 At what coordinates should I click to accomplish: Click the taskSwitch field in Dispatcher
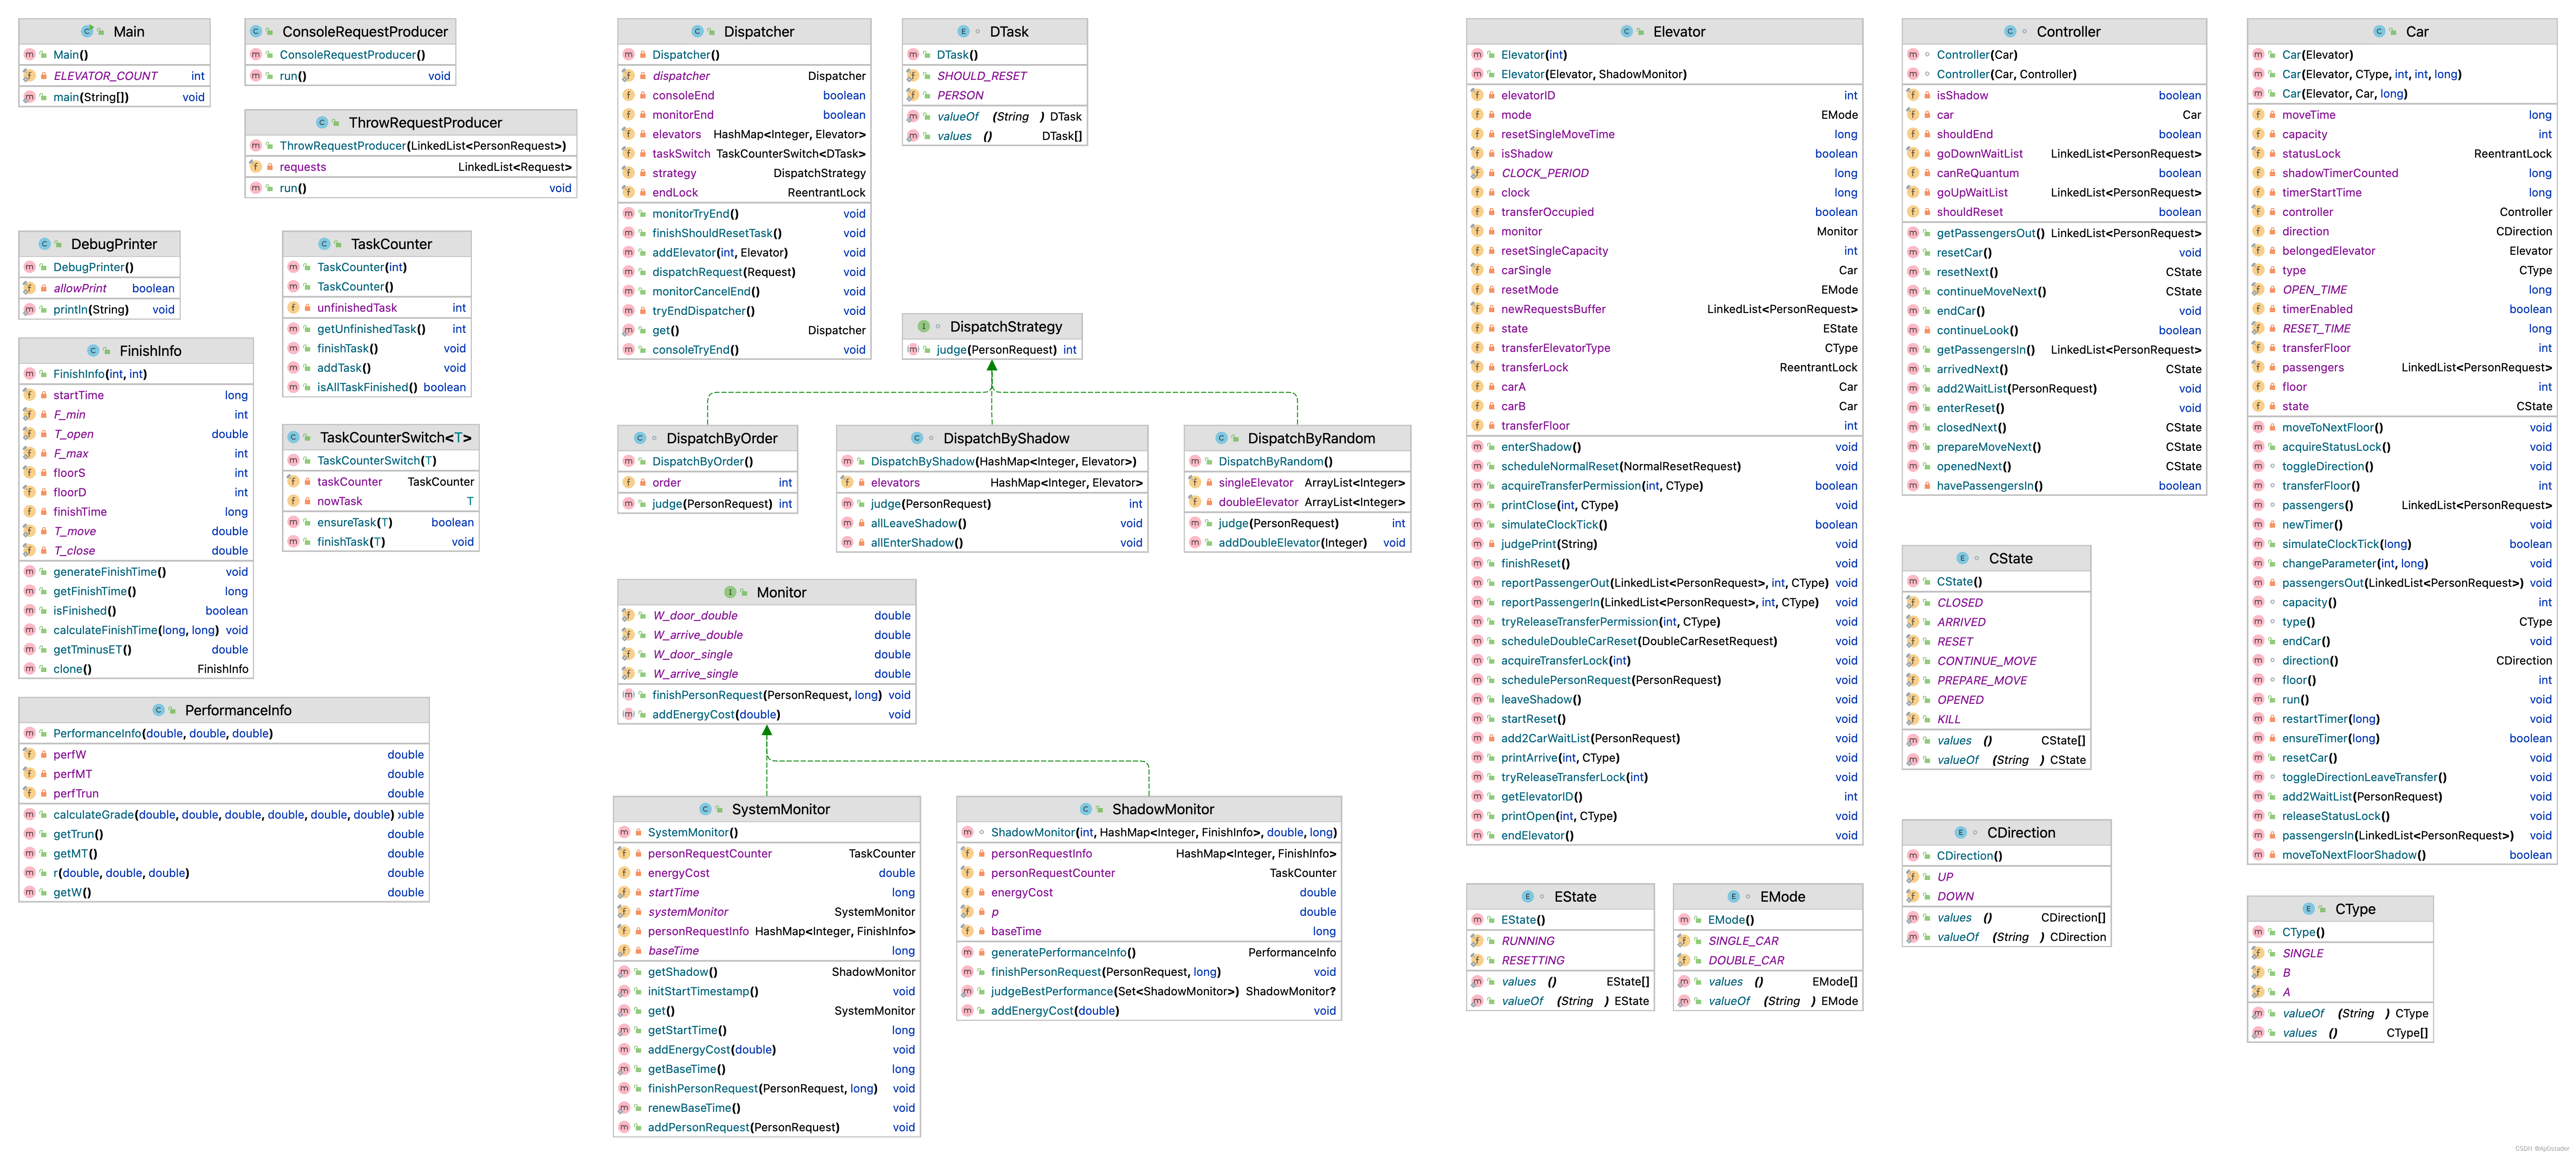pos(744,153)
